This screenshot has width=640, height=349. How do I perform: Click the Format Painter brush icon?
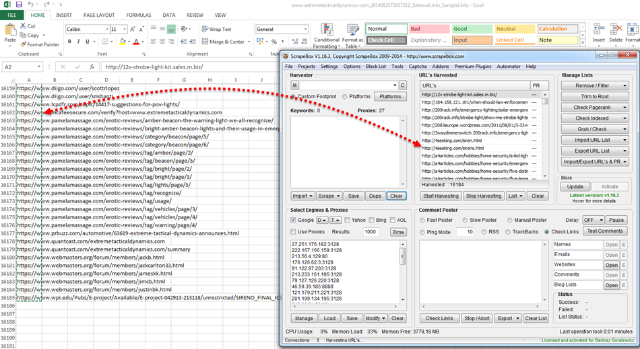(24, 44)
